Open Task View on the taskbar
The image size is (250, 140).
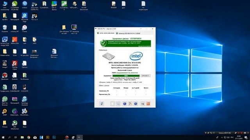[x=16, y=137]
